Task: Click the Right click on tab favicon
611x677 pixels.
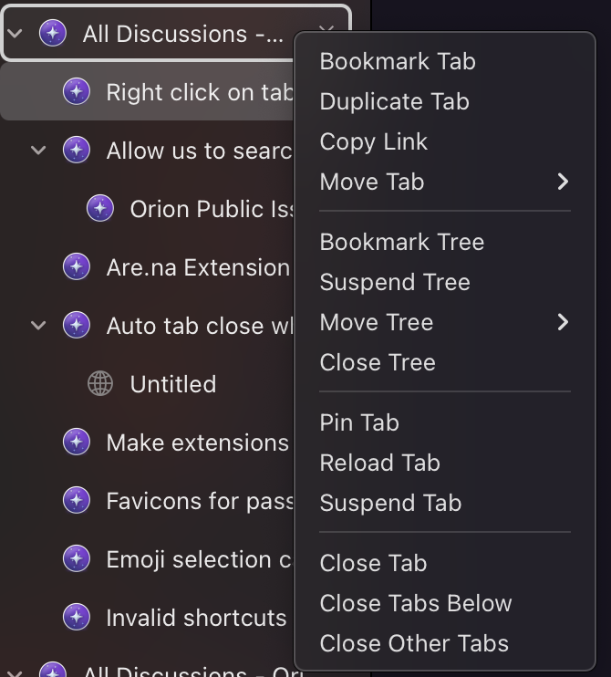Action: [x=77, y=92]
